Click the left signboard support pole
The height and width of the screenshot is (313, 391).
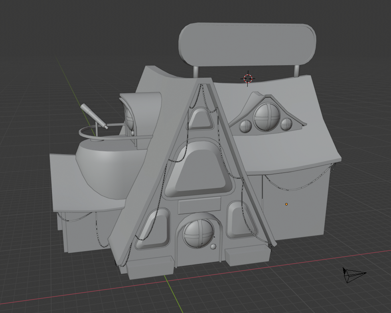[x=196, y=72]
